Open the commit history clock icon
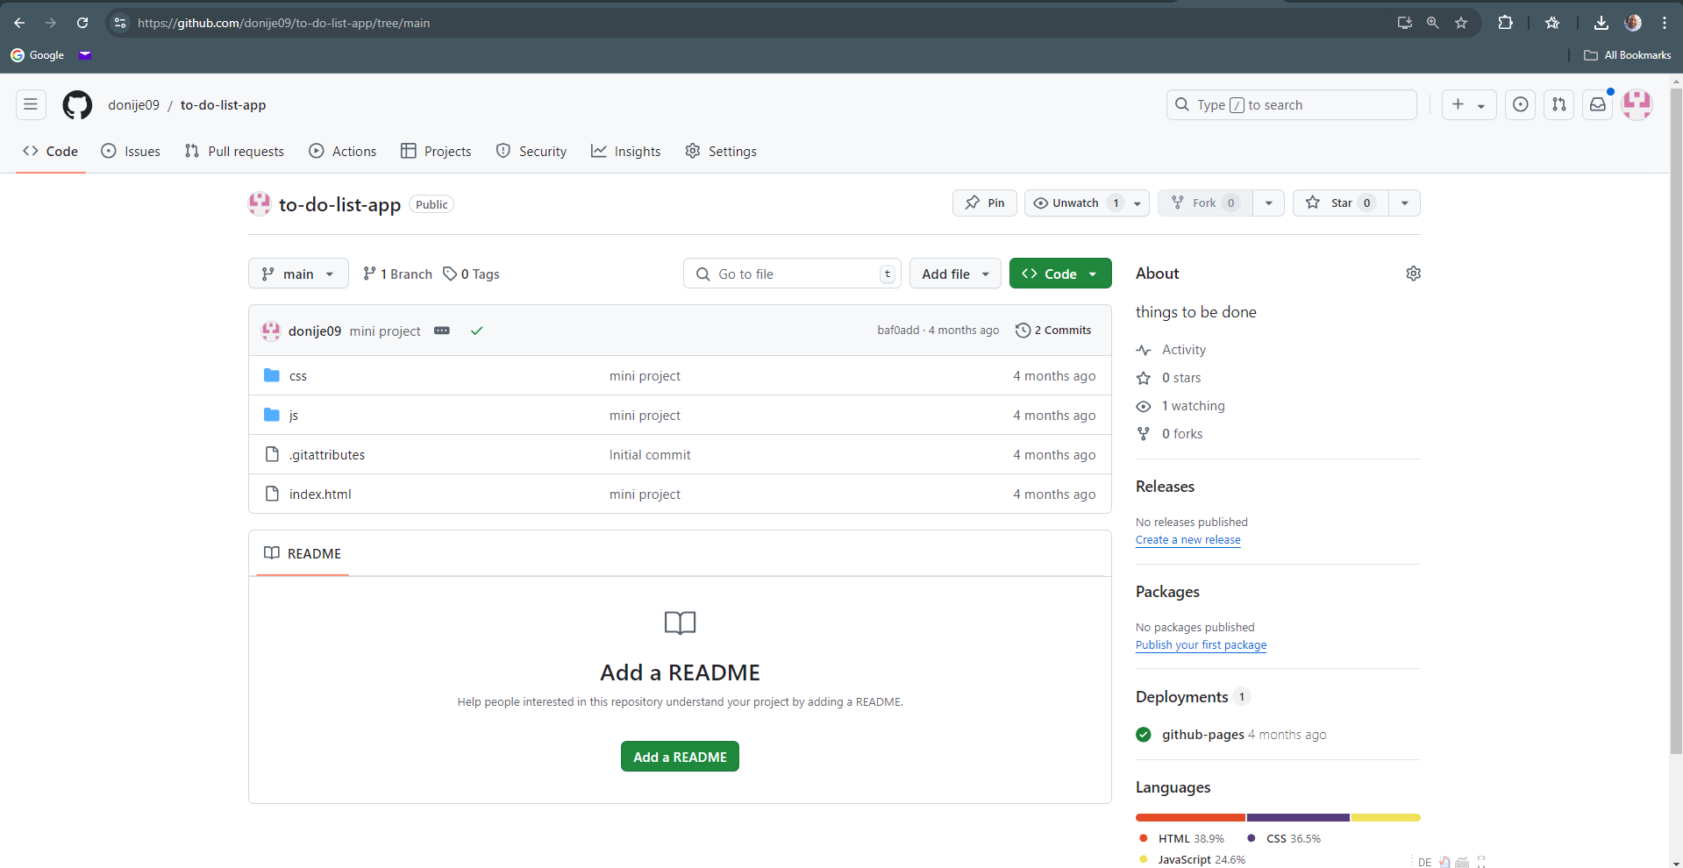Viewport: 1683px width, 868px height. [x=1023, y=331]
